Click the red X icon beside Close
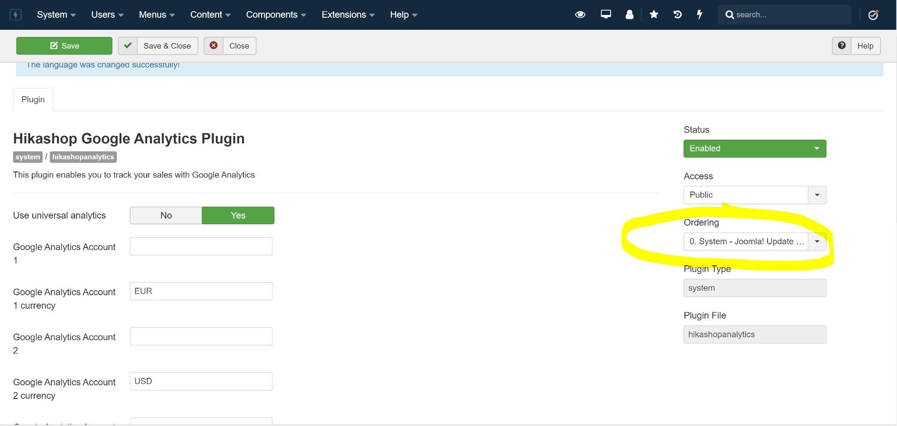 point(214,46)
